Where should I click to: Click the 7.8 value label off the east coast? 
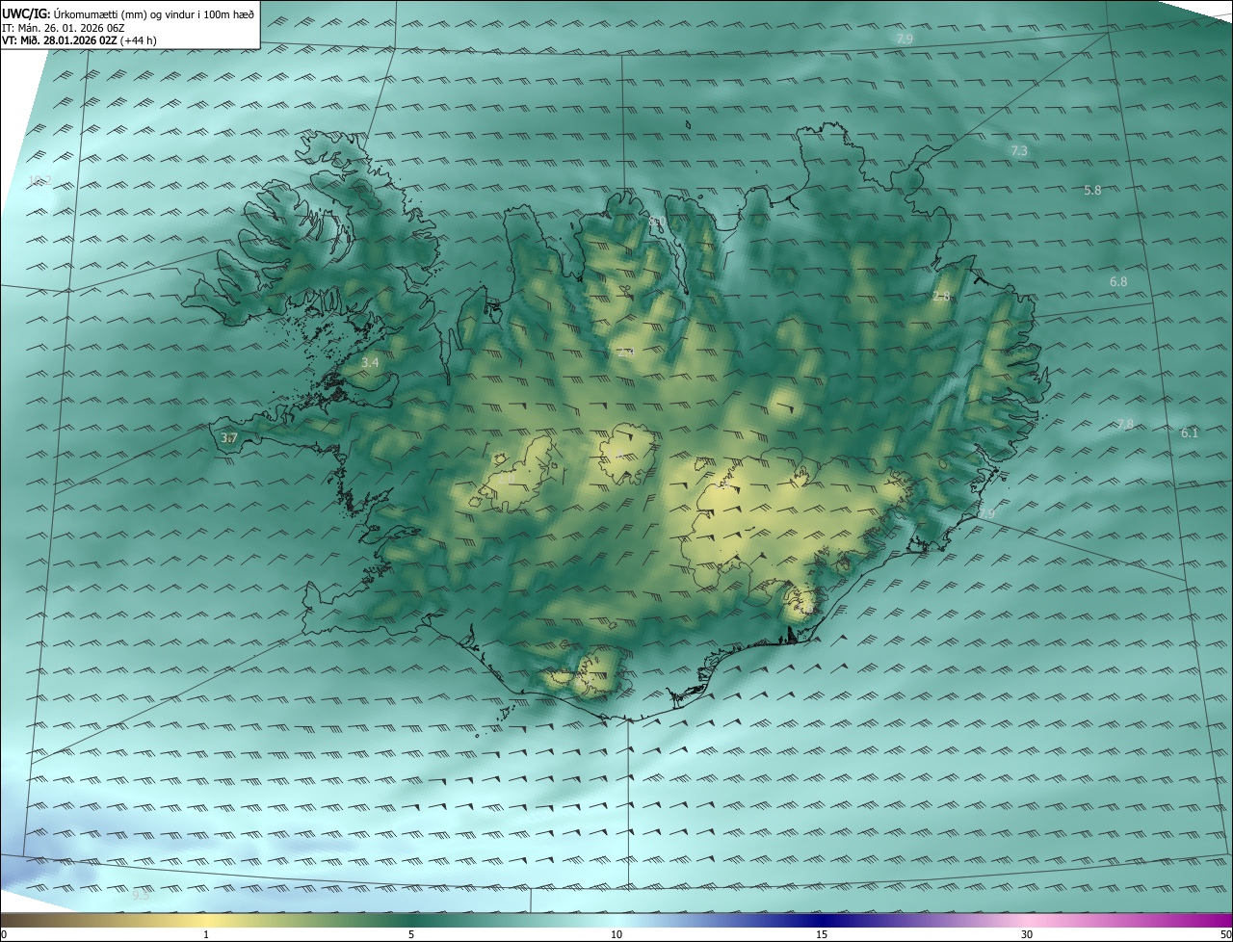[1124, 425]
